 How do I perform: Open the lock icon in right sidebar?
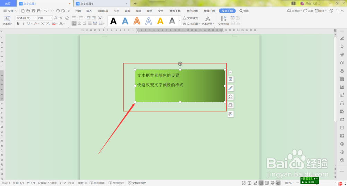coord(342,103)
